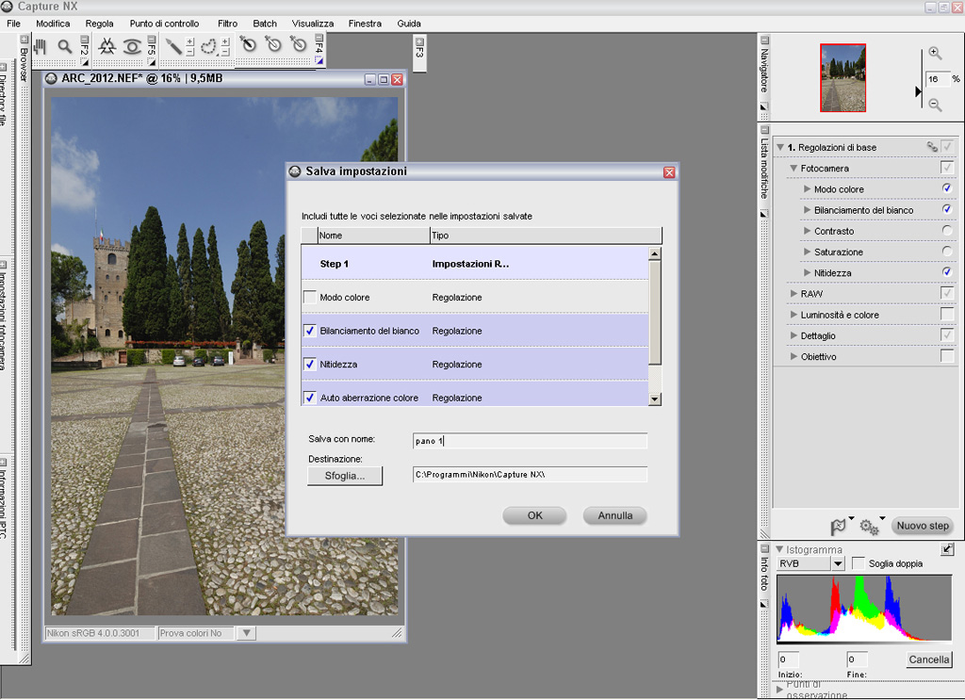Select the black control point eyedropper
This screenshot has height=700, width=965.
(x=248, y=44)
